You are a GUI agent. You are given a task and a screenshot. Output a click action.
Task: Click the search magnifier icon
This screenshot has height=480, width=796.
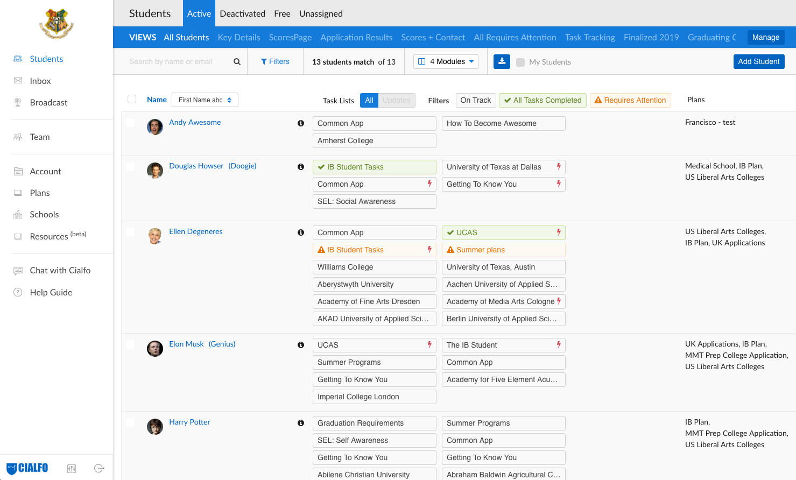click(237, 62)
